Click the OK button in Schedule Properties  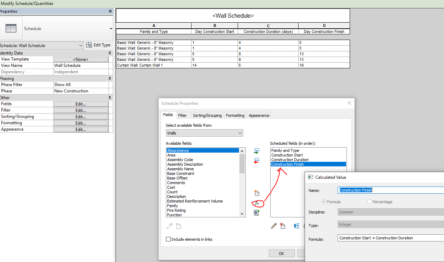click(x=281, y=253)
